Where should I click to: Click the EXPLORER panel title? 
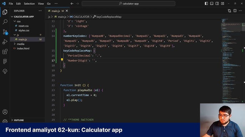(x=19, y=11)
